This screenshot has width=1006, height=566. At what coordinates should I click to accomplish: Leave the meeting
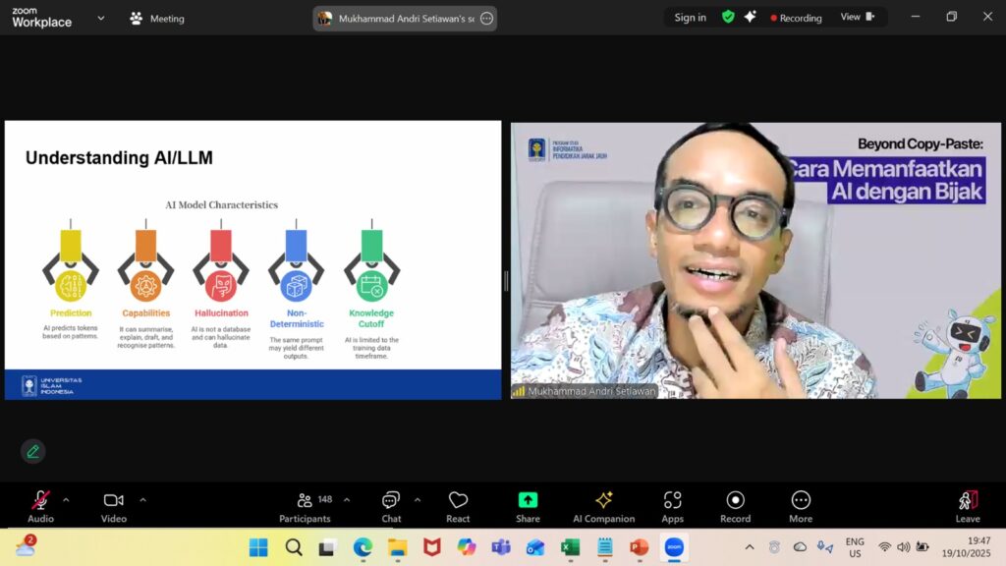pyautogui.click(x=967, y=505)
